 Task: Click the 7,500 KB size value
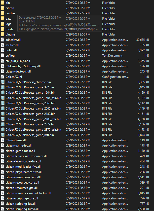[143, 209]
